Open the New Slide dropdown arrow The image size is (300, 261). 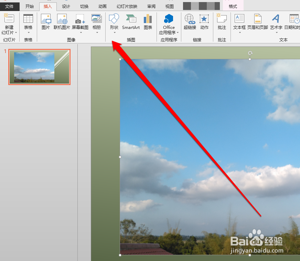[x=16, y=33]
